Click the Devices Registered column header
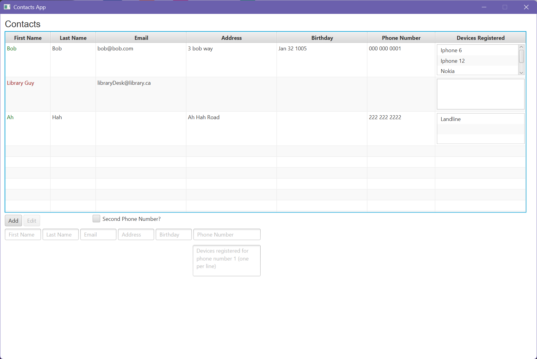Viewport: 537px width, 359px height. point(480,38)
